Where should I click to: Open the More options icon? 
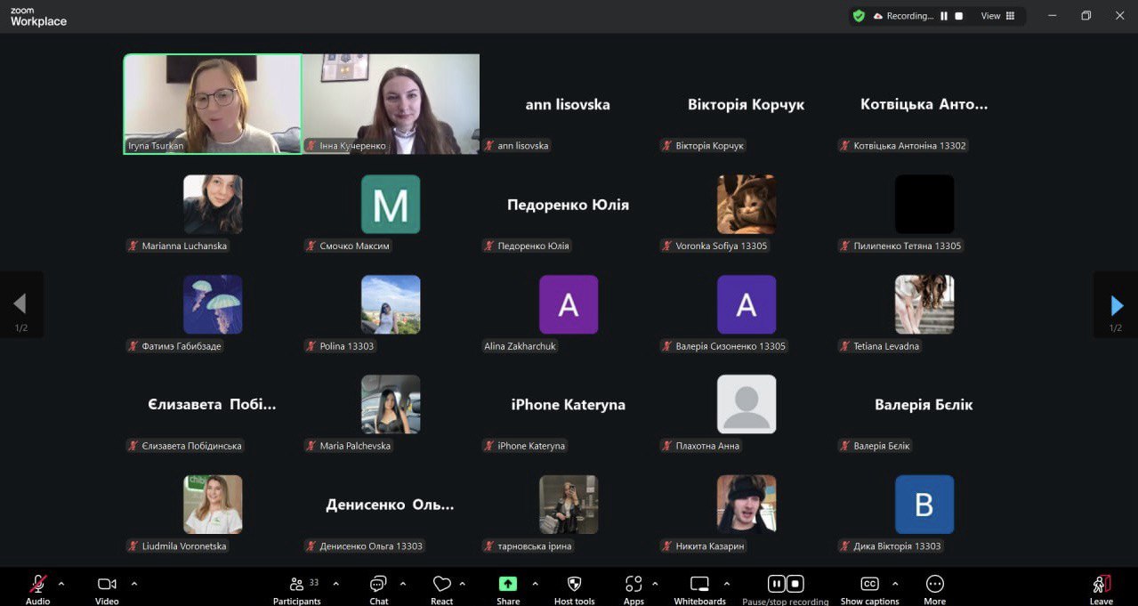coord(934,585)
